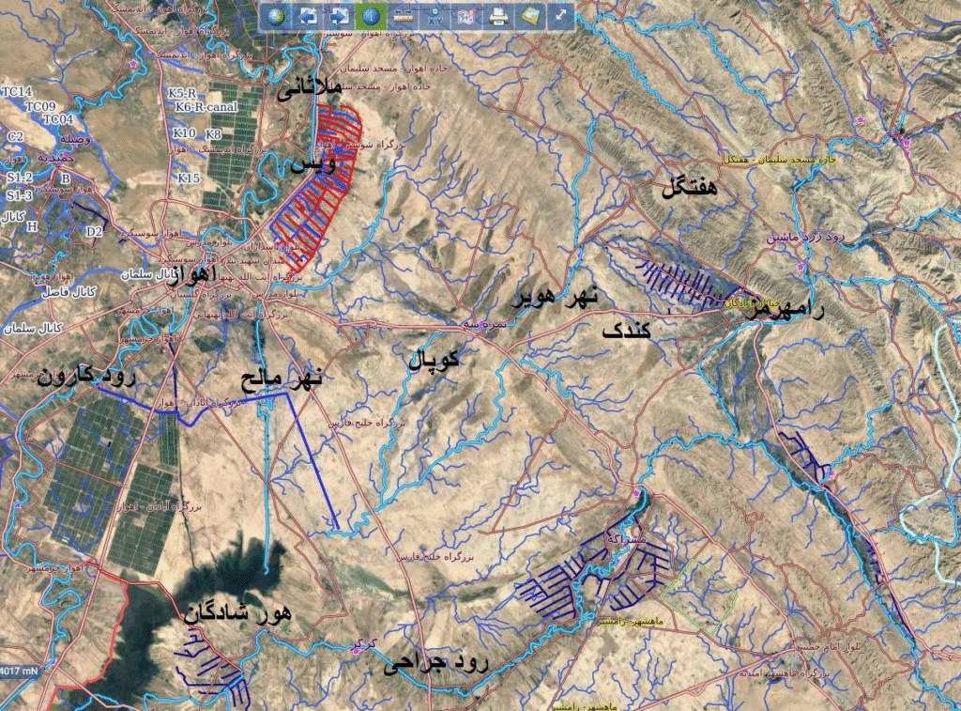Viewport: 961px width, 711px height.
Task: Toggle the identify info tool
Action: point(371,16)
